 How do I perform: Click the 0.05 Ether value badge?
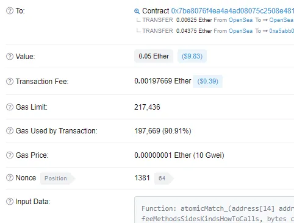click(154, 56)
